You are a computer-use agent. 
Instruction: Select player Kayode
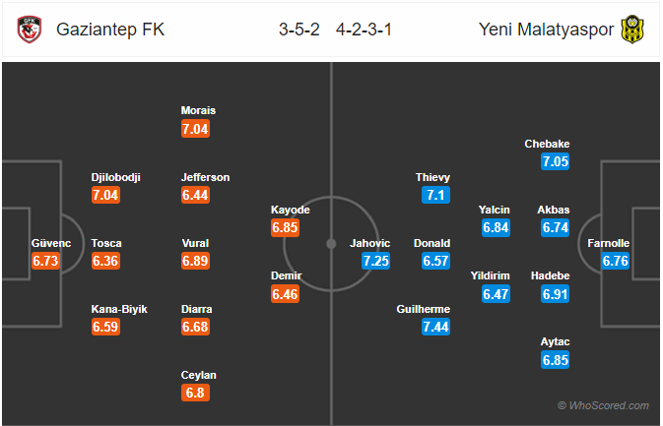(x=290, y=210)
